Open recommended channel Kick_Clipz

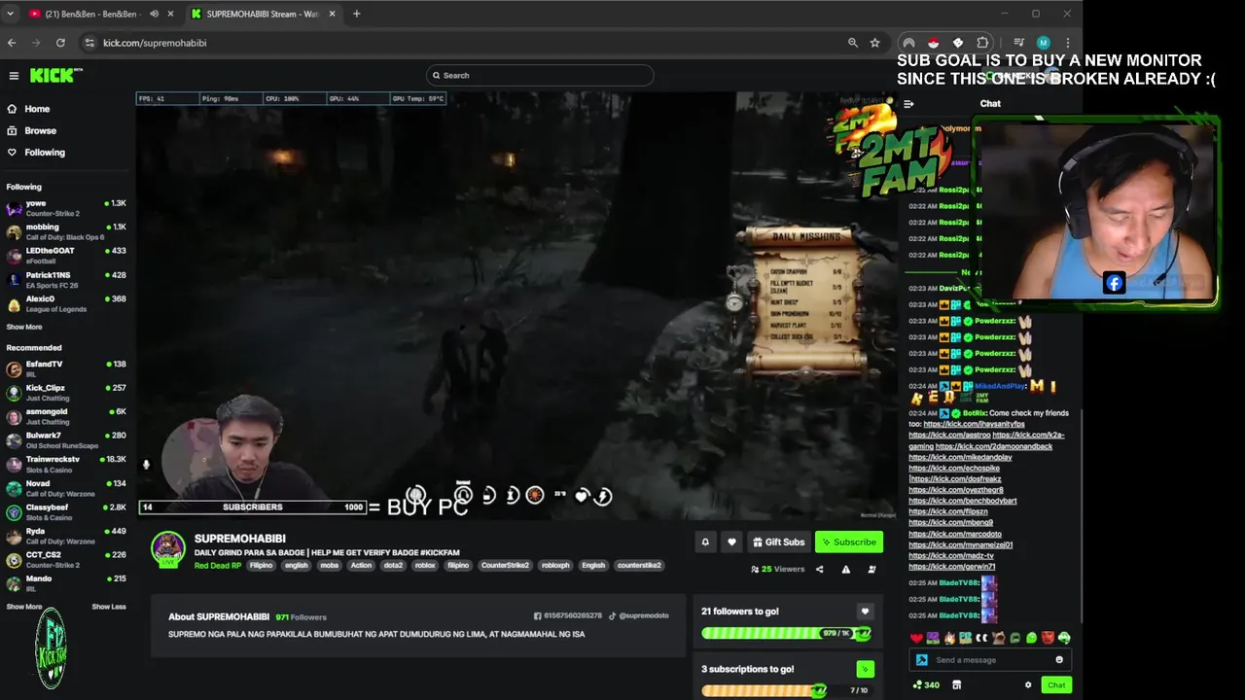66,393
